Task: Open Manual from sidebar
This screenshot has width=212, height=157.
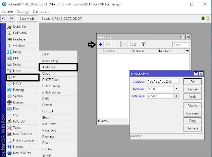Action: click(x=23, y=147)
